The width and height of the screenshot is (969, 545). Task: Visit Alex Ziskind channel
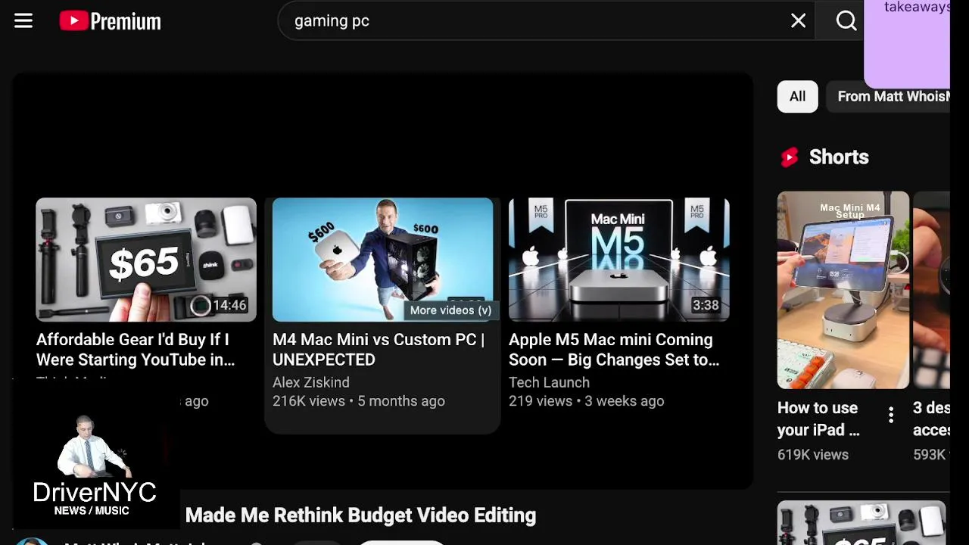(x=311, y=382)
